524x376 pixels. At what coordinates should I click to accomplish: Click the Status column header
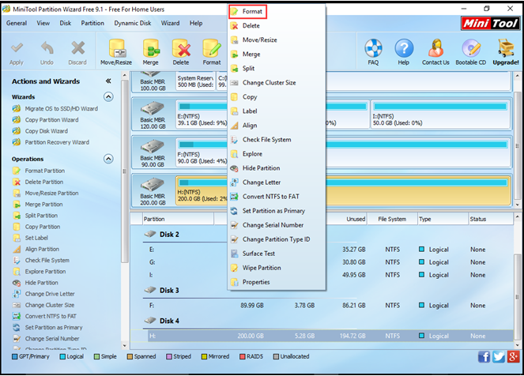tap(490, 219)
